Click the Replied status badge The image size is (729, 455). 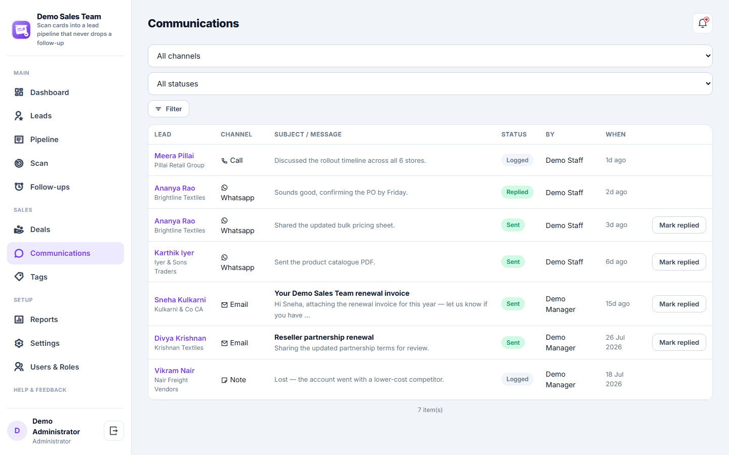[517, 192]
